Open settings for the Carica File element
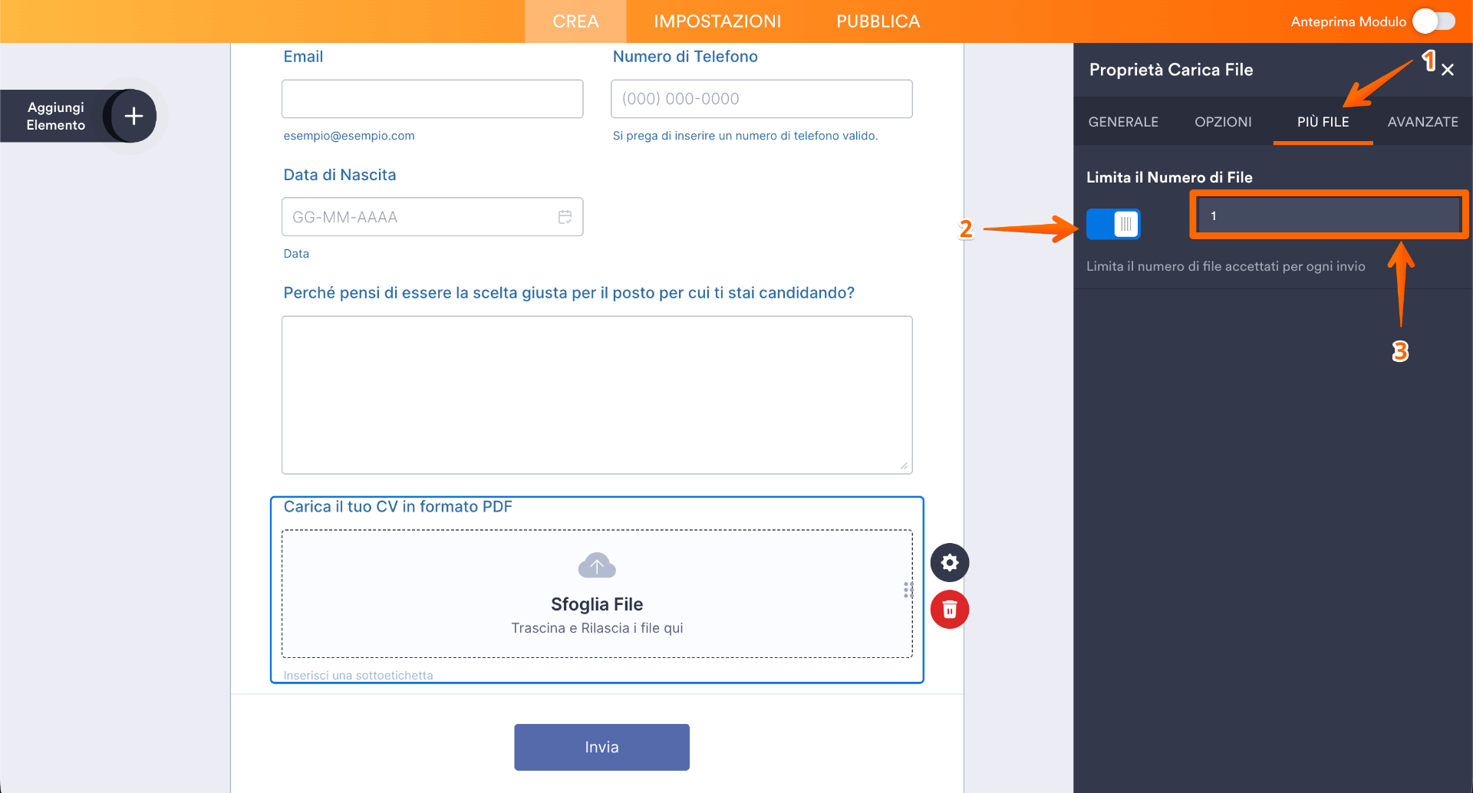 coord(949,562)
